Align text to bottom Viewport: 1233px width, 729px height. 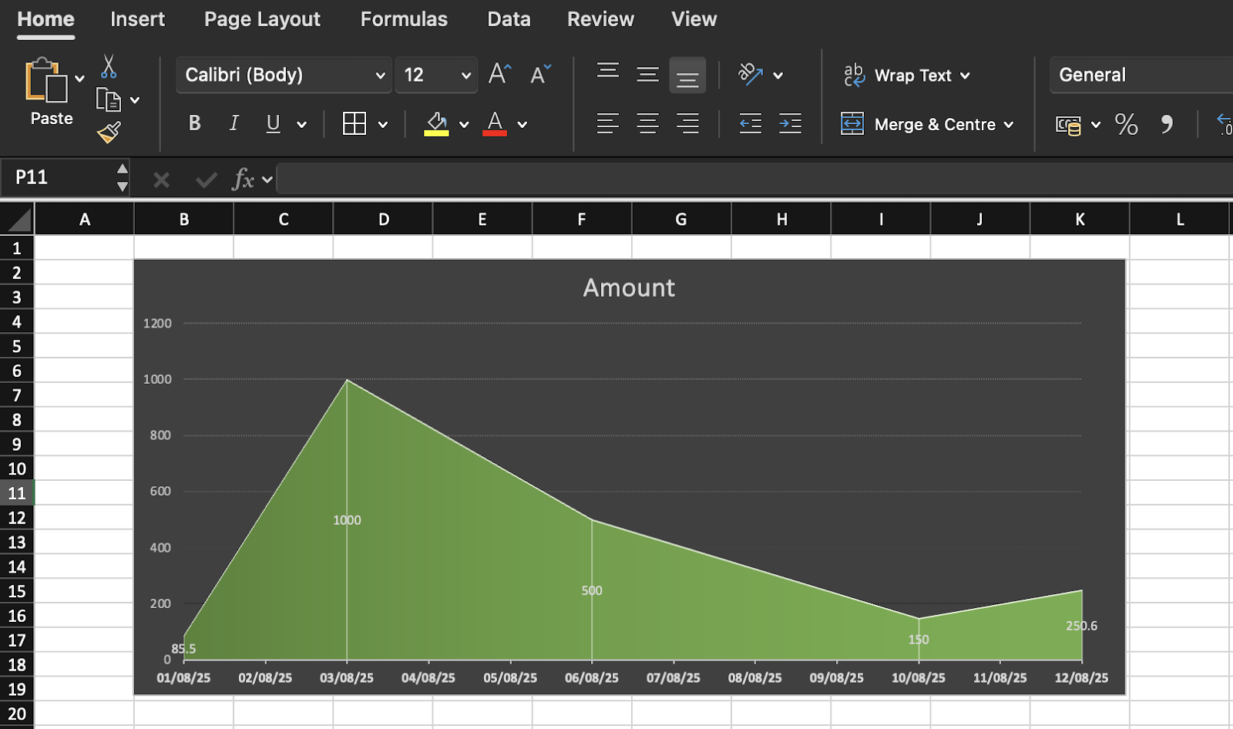(x=687, y=76)
